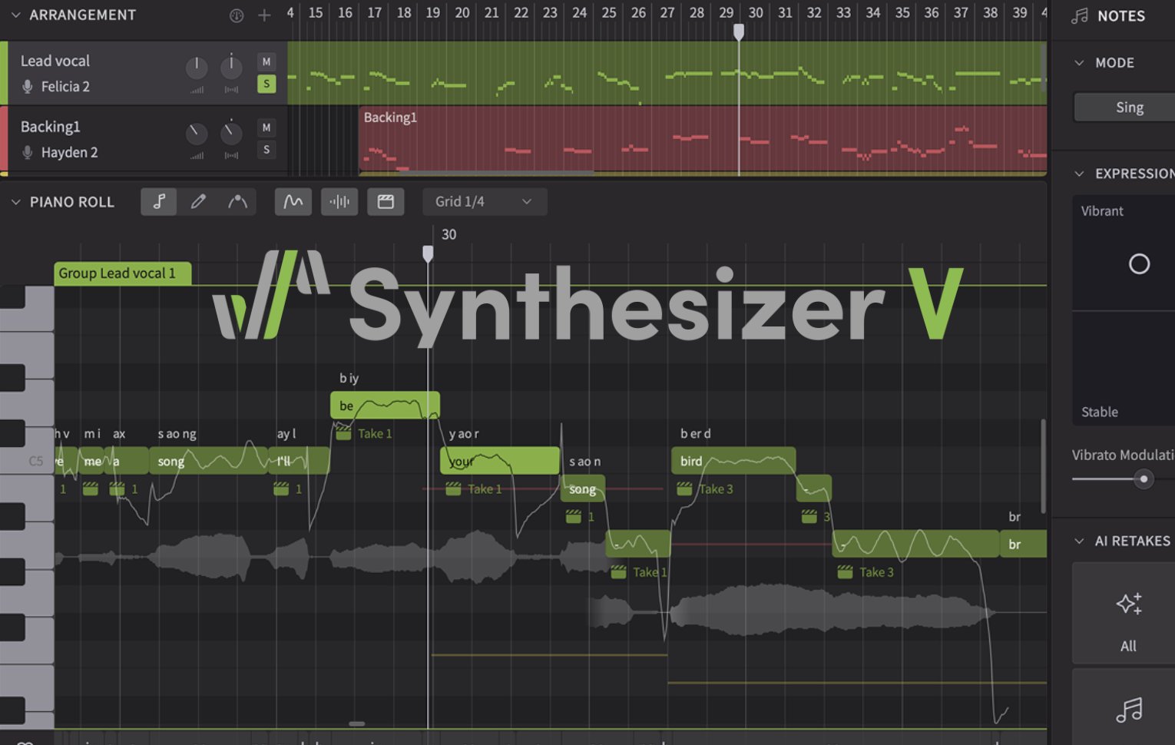Click the Take 3 clapper under the 'bird' note
Screen dimensions: 1175x745
point(684,489)
